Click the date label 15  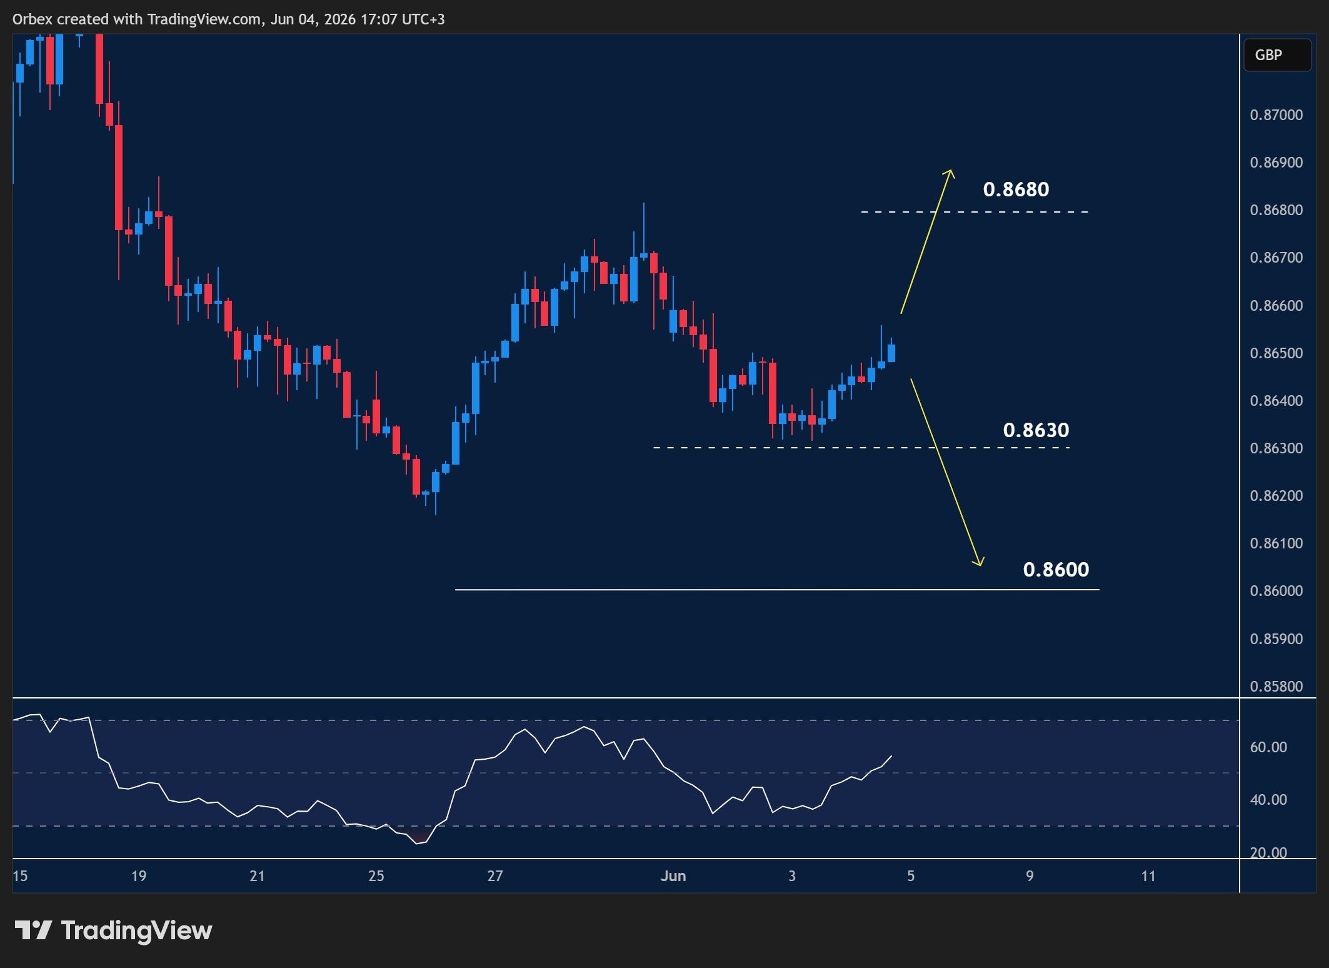tap(20, 876)
